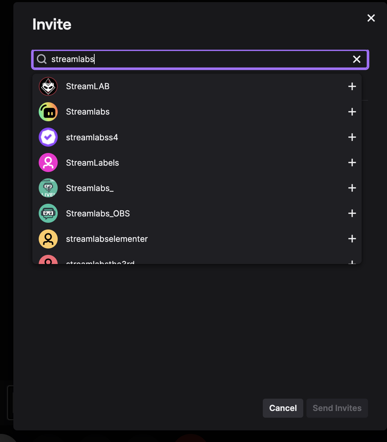Click the Send Invites button
This screenshot has width=387, height=442.
(x=337, y=408)
